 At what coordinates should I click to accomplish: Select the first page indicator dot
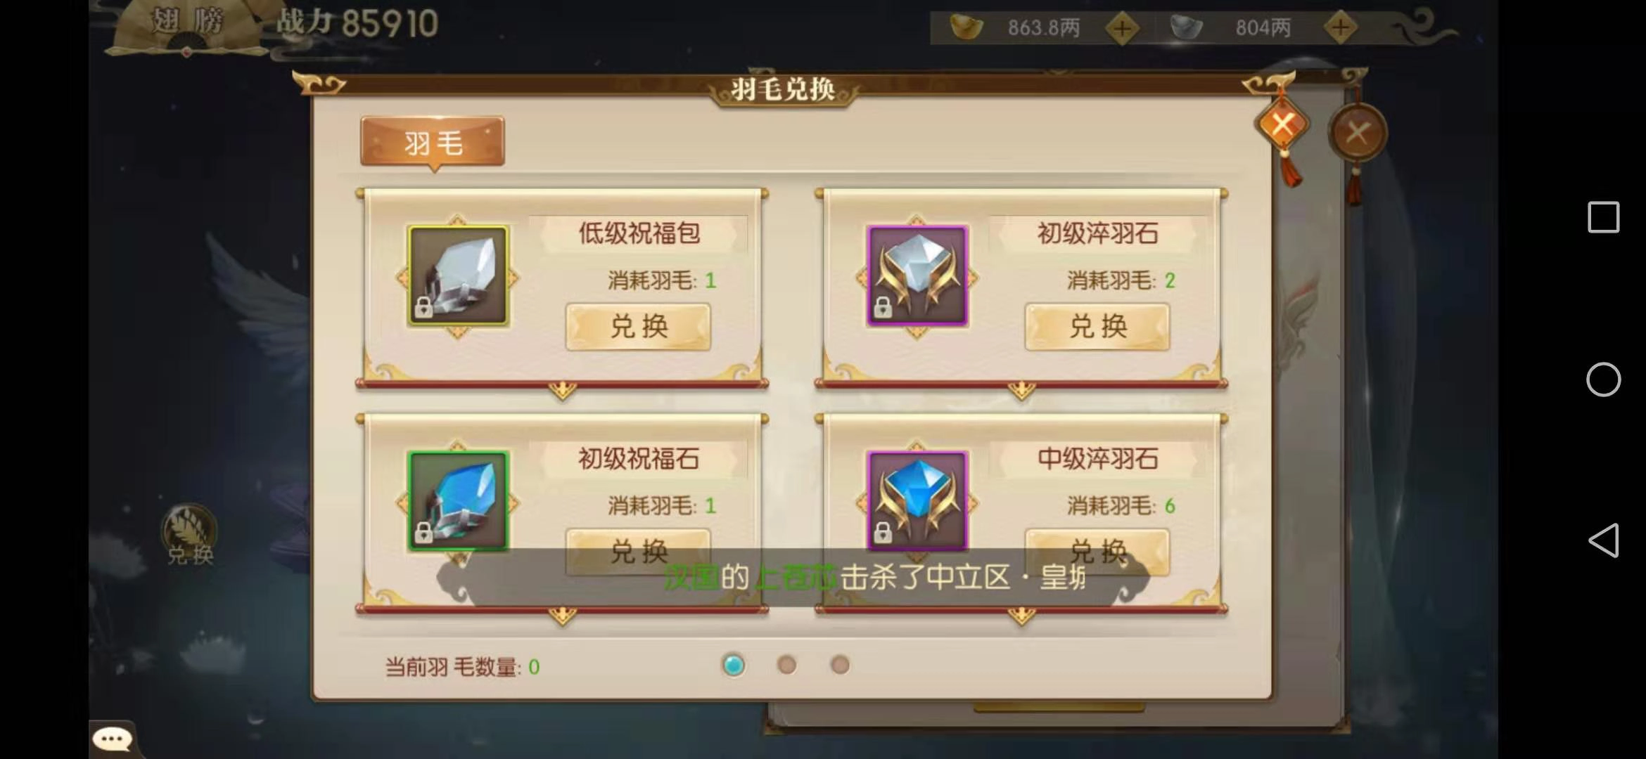pos(734,665)
